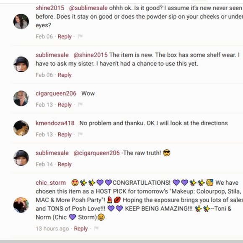Open the shine2015 username link
The height and width of the screenshot is (243, 243).
click(50, 8)
